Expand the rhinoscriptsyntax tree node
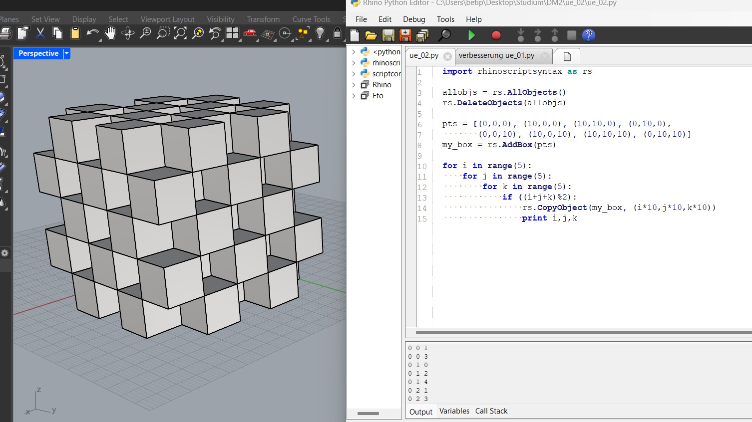The width and height of the screenshot is (752, 422). (x=354, y=62)
